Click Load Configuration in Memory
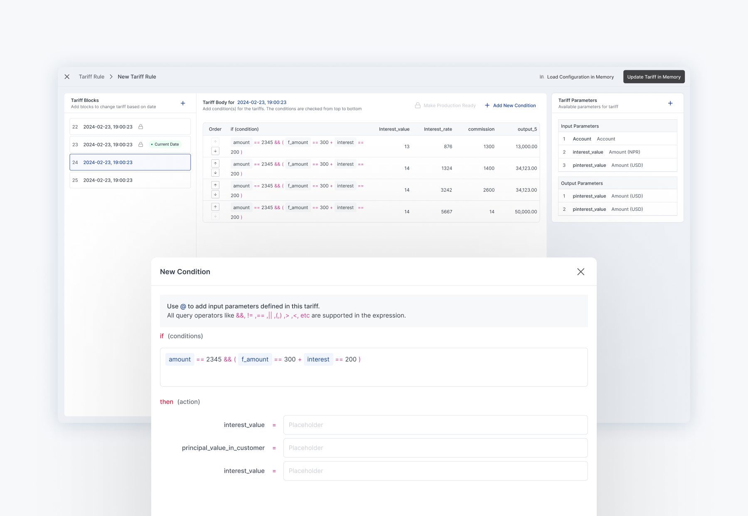Viewport: 748px width, 516px height. pyautogui.click(x=576, y=77)
